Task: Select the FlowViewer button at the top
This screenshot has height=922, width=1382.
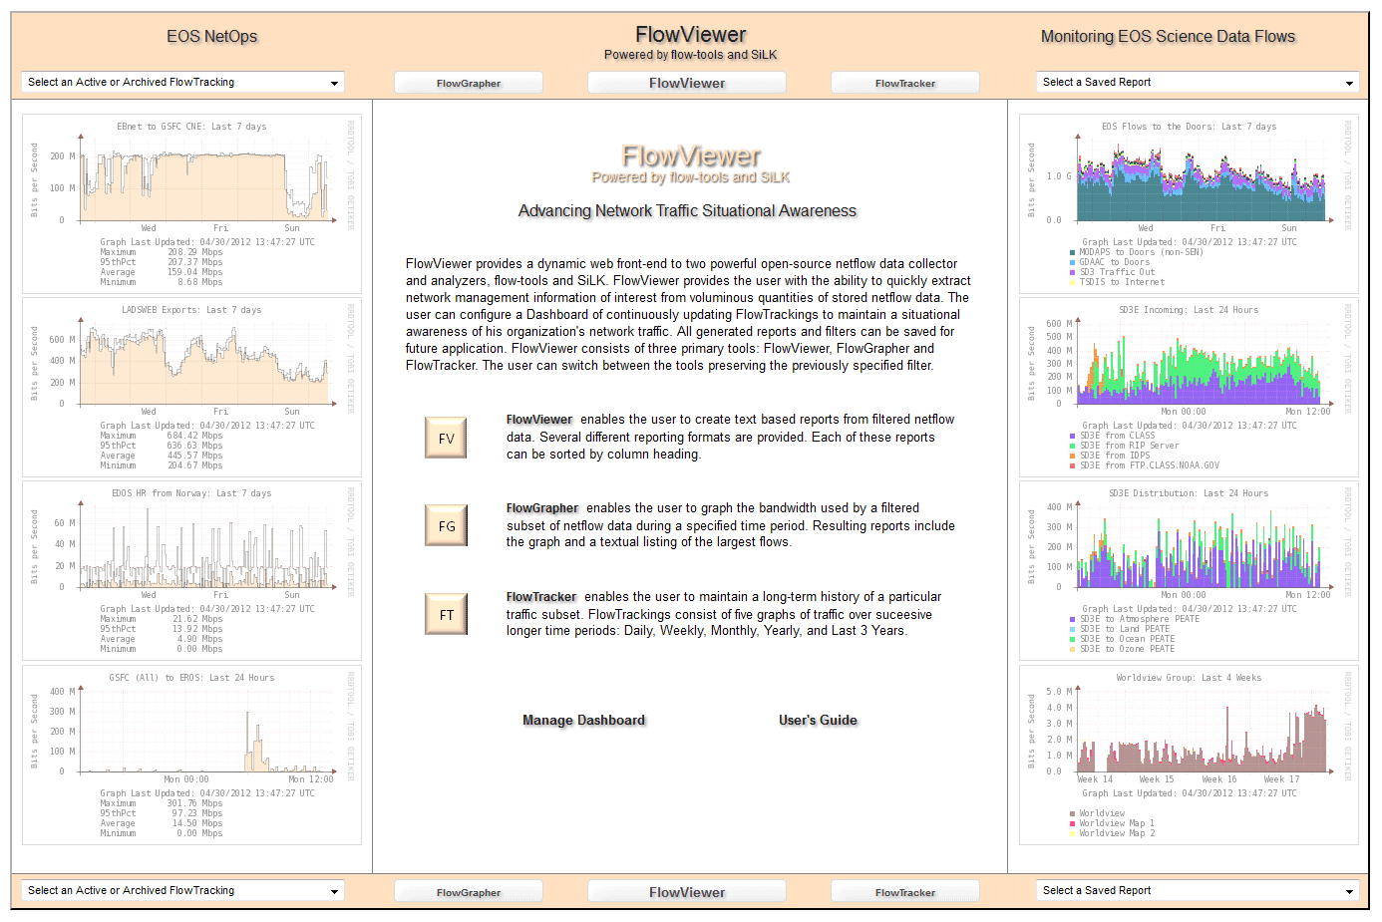Action: [686, 83]
